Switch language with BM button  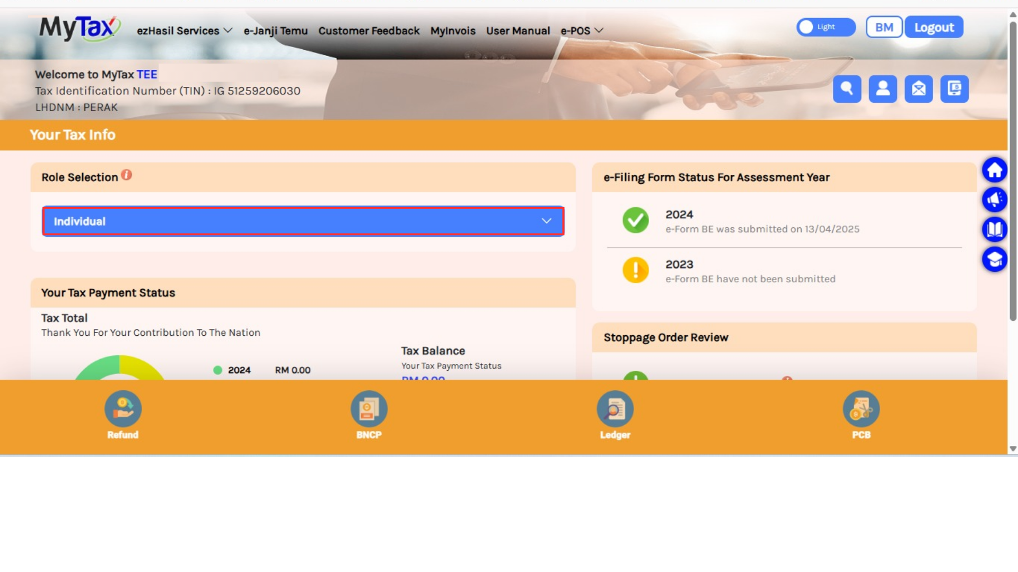pyautogui.click(x=884, y=27)
